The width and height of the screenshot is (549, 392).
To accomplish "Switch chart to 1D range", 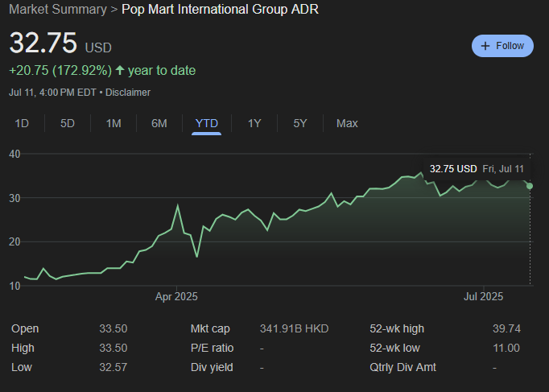I will click(x=22, y=123).
